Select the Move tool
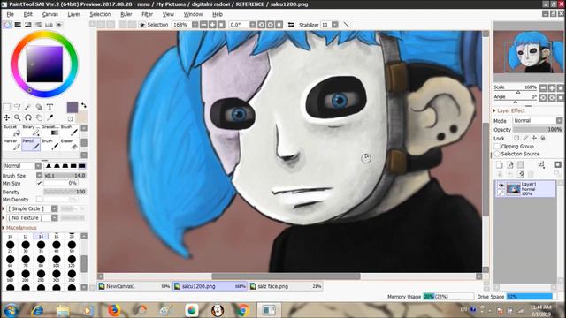 [6, 117]
